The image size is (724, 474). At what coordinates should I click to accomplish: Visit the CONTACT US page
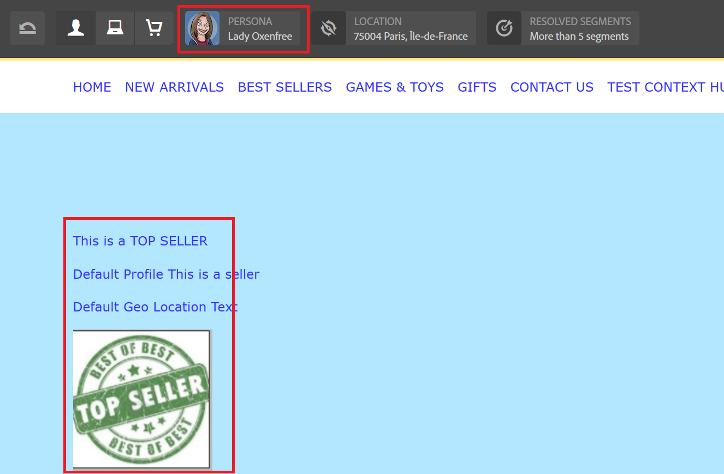click(552, 87)
